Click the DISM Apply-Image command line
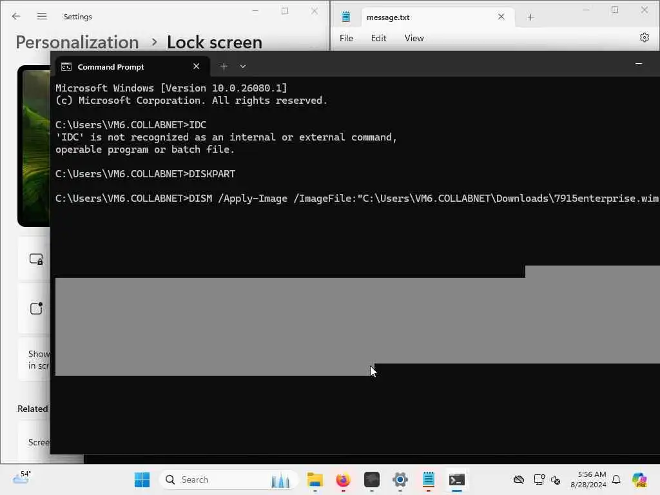Viewport: 660px width, 495px height. [357, 199]
